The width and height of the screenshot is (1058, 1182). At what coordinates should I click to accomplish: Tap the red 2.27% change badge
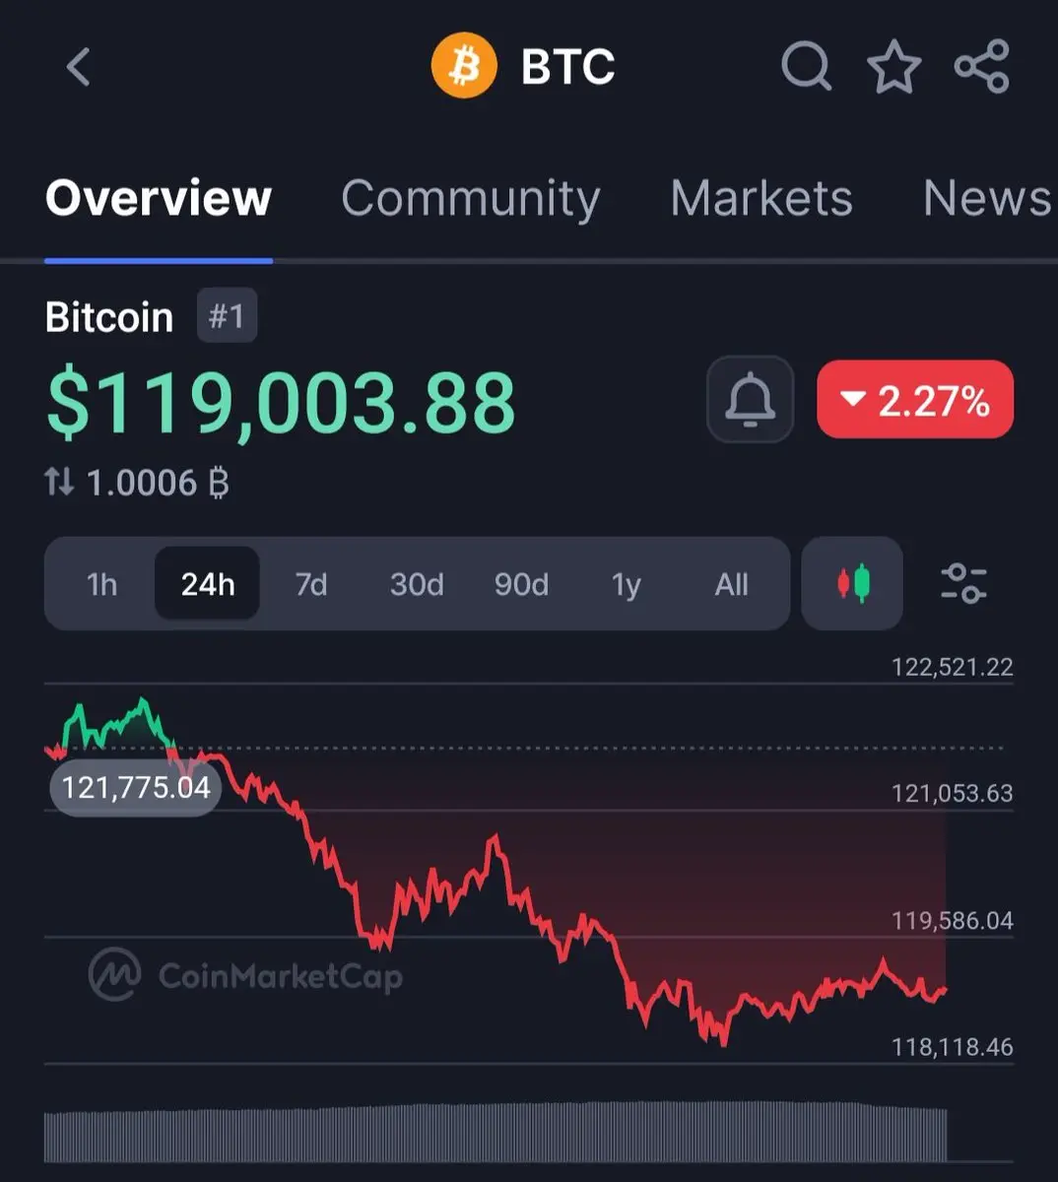[x=915, y=399]
